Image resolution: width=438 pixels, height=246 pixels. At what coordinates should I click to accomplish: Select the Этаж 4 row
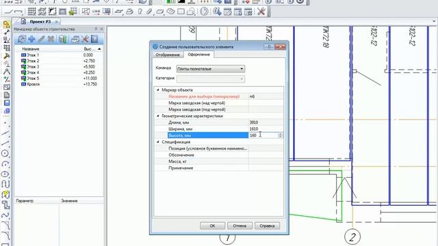60,72
